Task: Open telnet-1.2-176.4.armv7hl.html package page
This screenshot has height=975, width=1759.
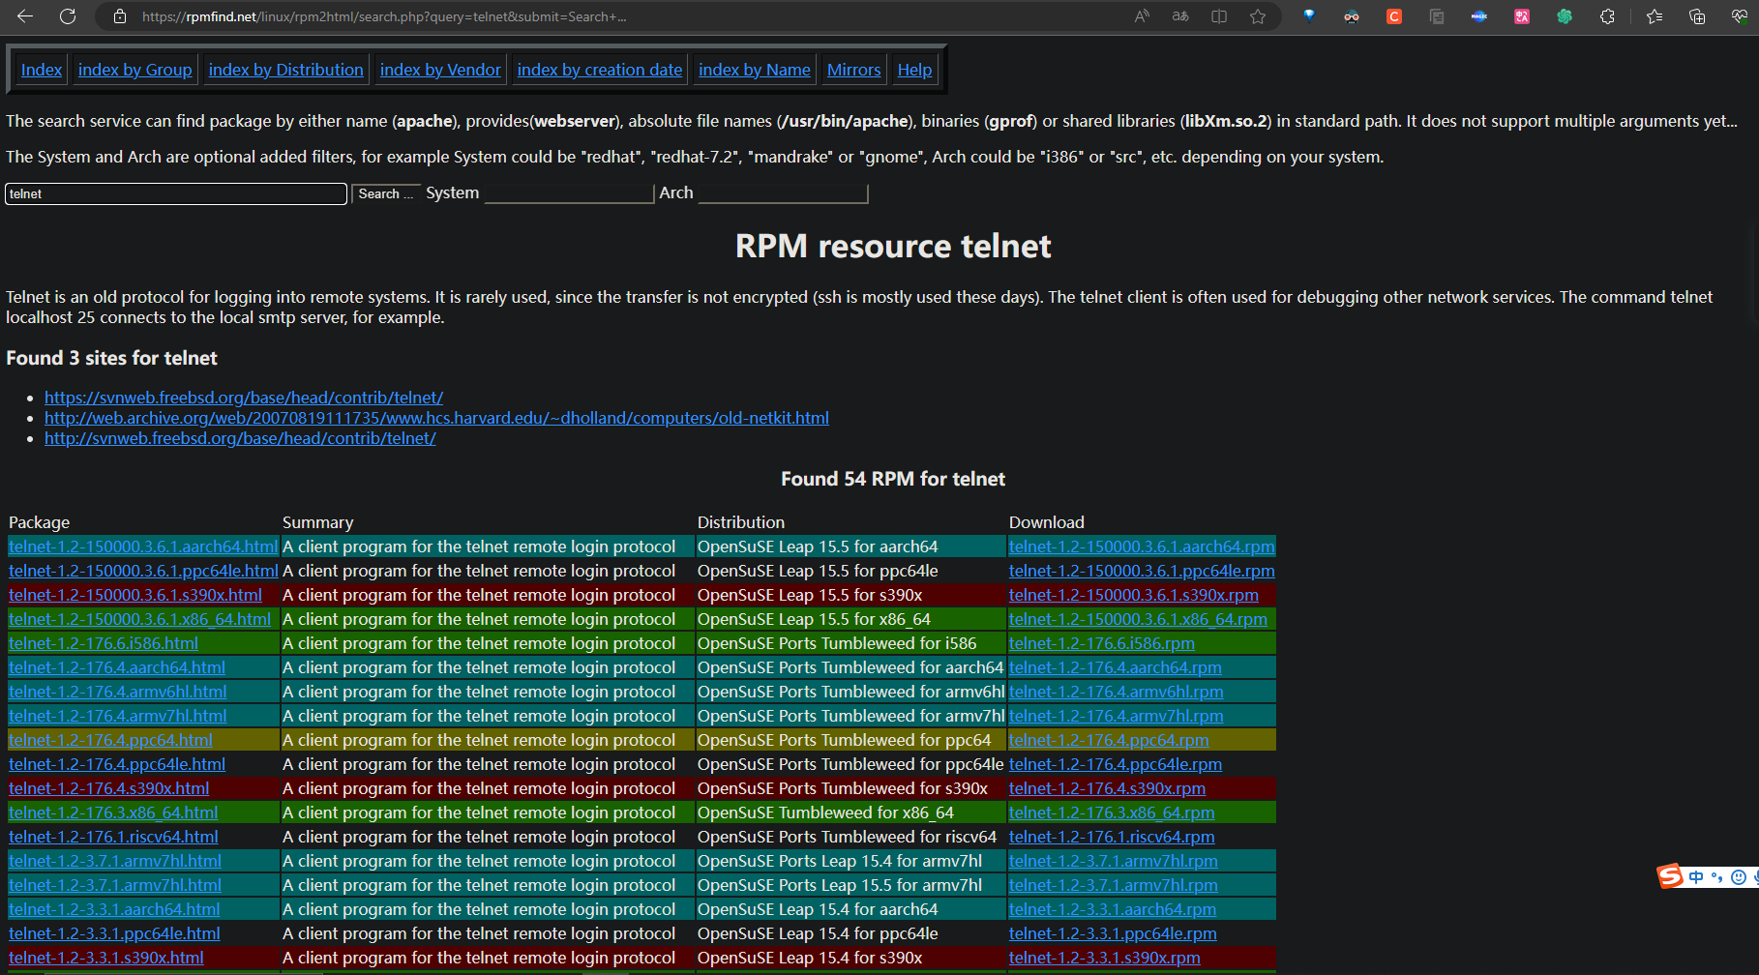Action: click(118, 716)
